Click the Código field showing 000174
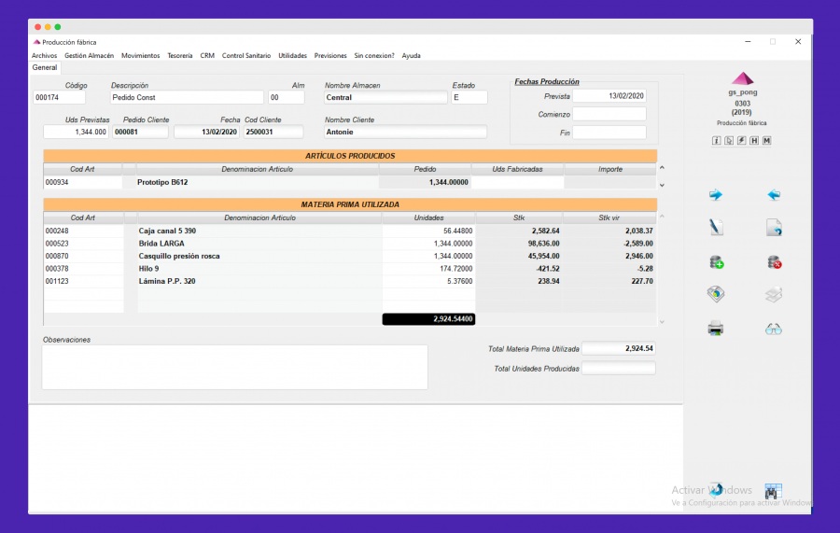The image size is (840, 533). pyautogui.click(x=59, y=97)
